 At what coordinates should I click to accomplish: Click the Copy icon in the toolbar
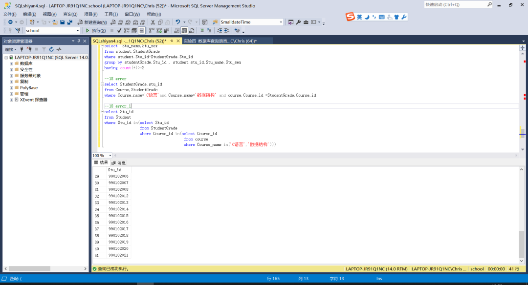click(160, 22)
